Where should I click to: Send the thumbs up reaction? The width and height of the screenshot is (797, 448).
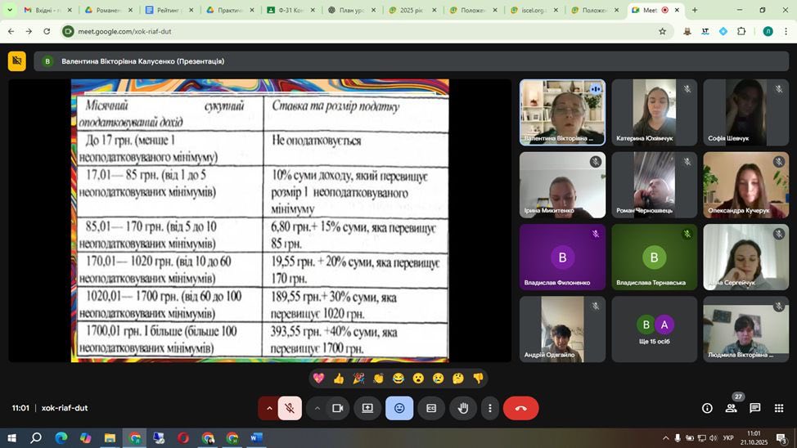[x=339, y=378]
